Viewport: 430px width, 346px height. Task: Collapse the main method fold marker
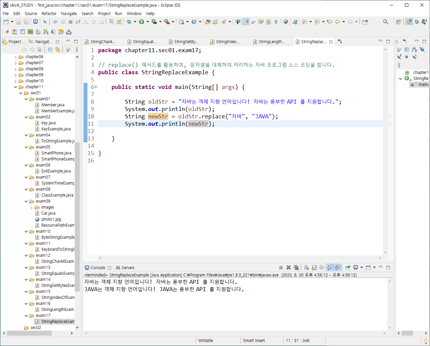point(96,87)
